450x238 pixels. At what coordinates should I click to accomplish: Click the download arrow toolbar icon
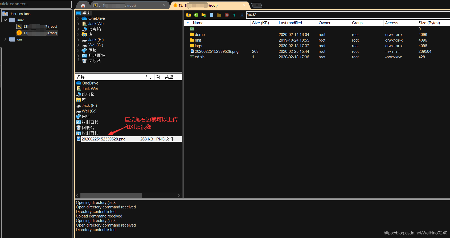pyautogui.click(x=242, y=15)
